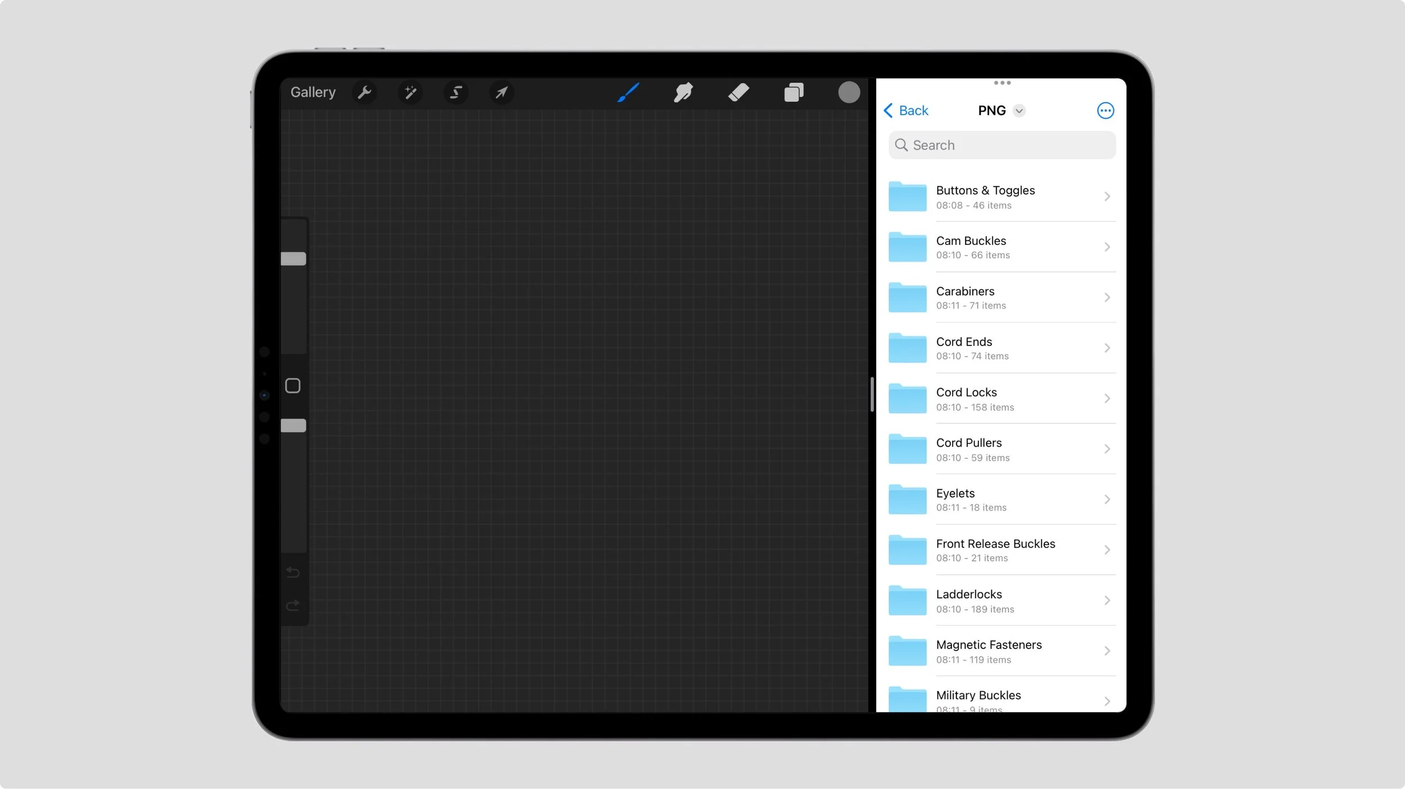
Task: Select the Eraser tool
Action: click(x=738, y=92)
